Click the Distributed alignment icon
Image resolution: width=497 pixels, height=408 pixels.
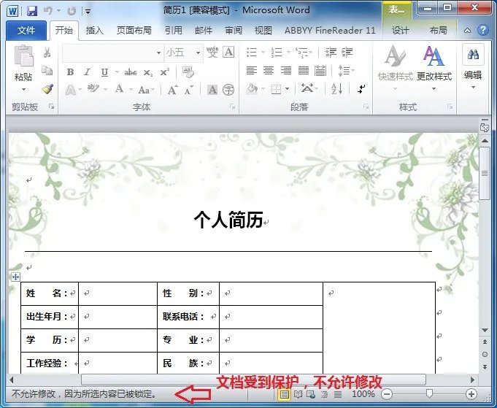pos(320,70)
